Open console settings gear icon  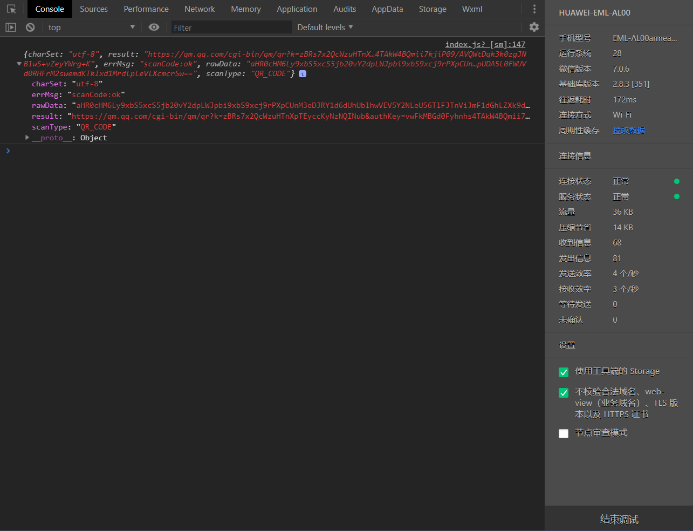[534, 27]
